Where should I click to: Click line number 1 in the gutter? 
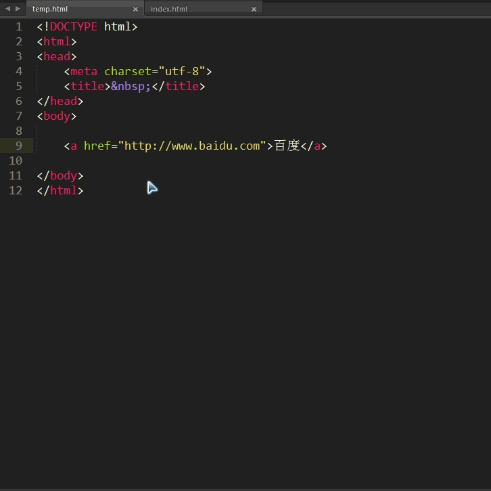19,26
